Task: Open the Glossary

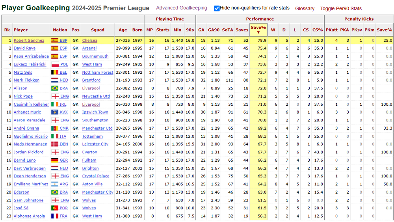Action: coord(305,9)
